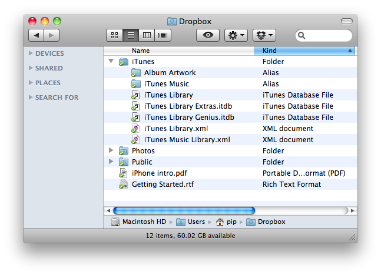Viewport: 381px width, 275px height.
Task: Select the iTunes folder icon
Action: [124, 62]
